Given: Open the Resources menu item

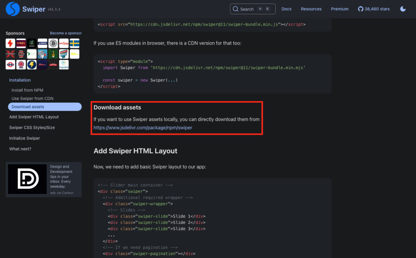Looking at the screenshot, I should [311, 9].
